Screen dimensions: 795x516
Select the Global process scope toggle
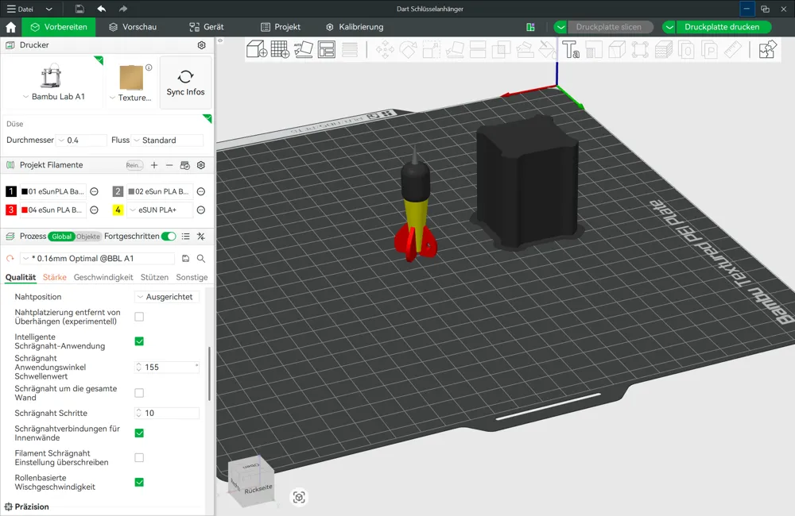[x=61, y=237]
